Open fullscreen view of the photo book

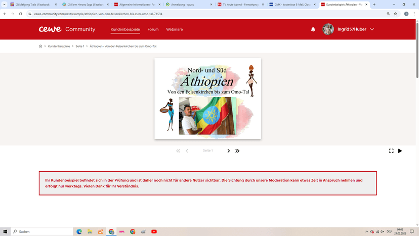(x=391, y=151)
